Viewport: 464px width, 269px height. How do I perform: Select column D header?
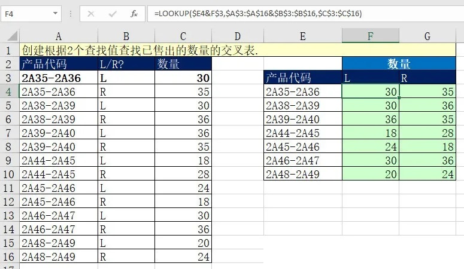tap(238, 36)
